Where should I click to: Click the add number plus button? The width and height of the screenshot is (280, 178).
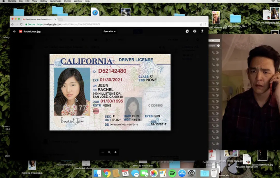[x=218, y=46]
